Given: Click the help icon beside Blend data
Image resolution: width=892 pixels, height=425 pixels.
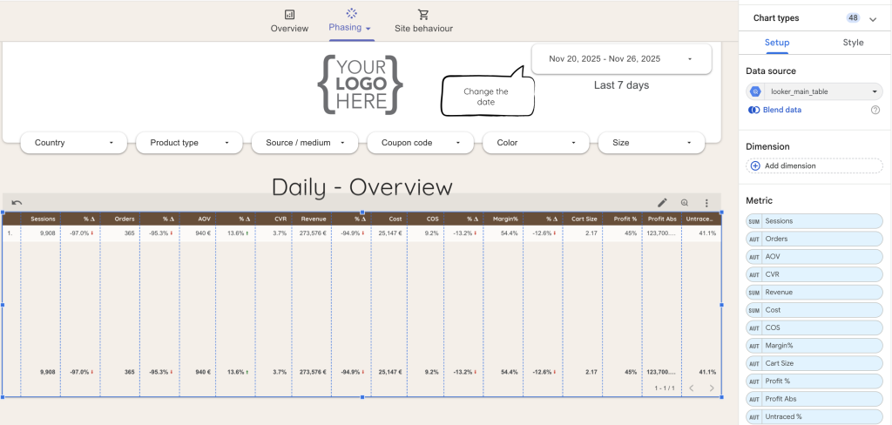Looking at the screenshot, I should coord(875,110).
